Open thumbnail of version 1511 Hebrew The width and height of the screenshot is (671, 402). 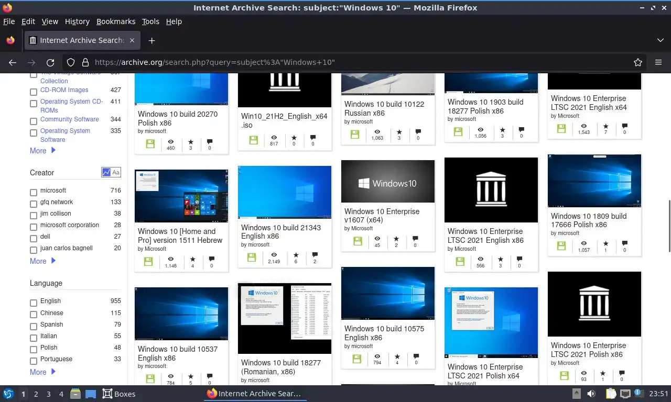(x=181, y=196)
